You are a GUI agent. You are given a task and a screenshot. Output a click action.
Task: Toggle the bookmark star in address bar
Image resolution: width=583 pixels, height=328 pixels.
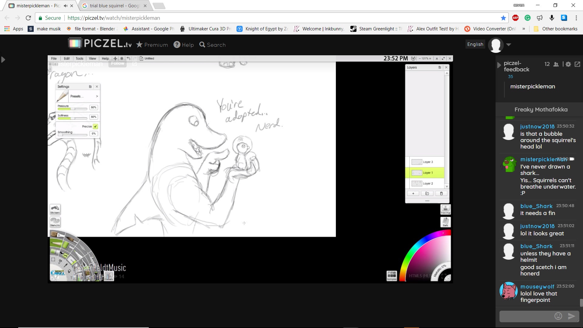tap(503, 18)
